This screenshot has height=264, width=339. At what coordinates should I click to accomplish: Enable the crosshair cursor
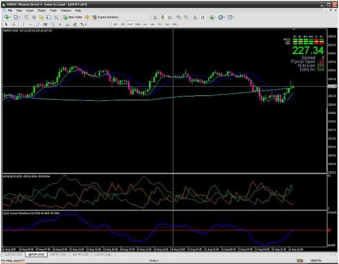(x=14, y=24)
